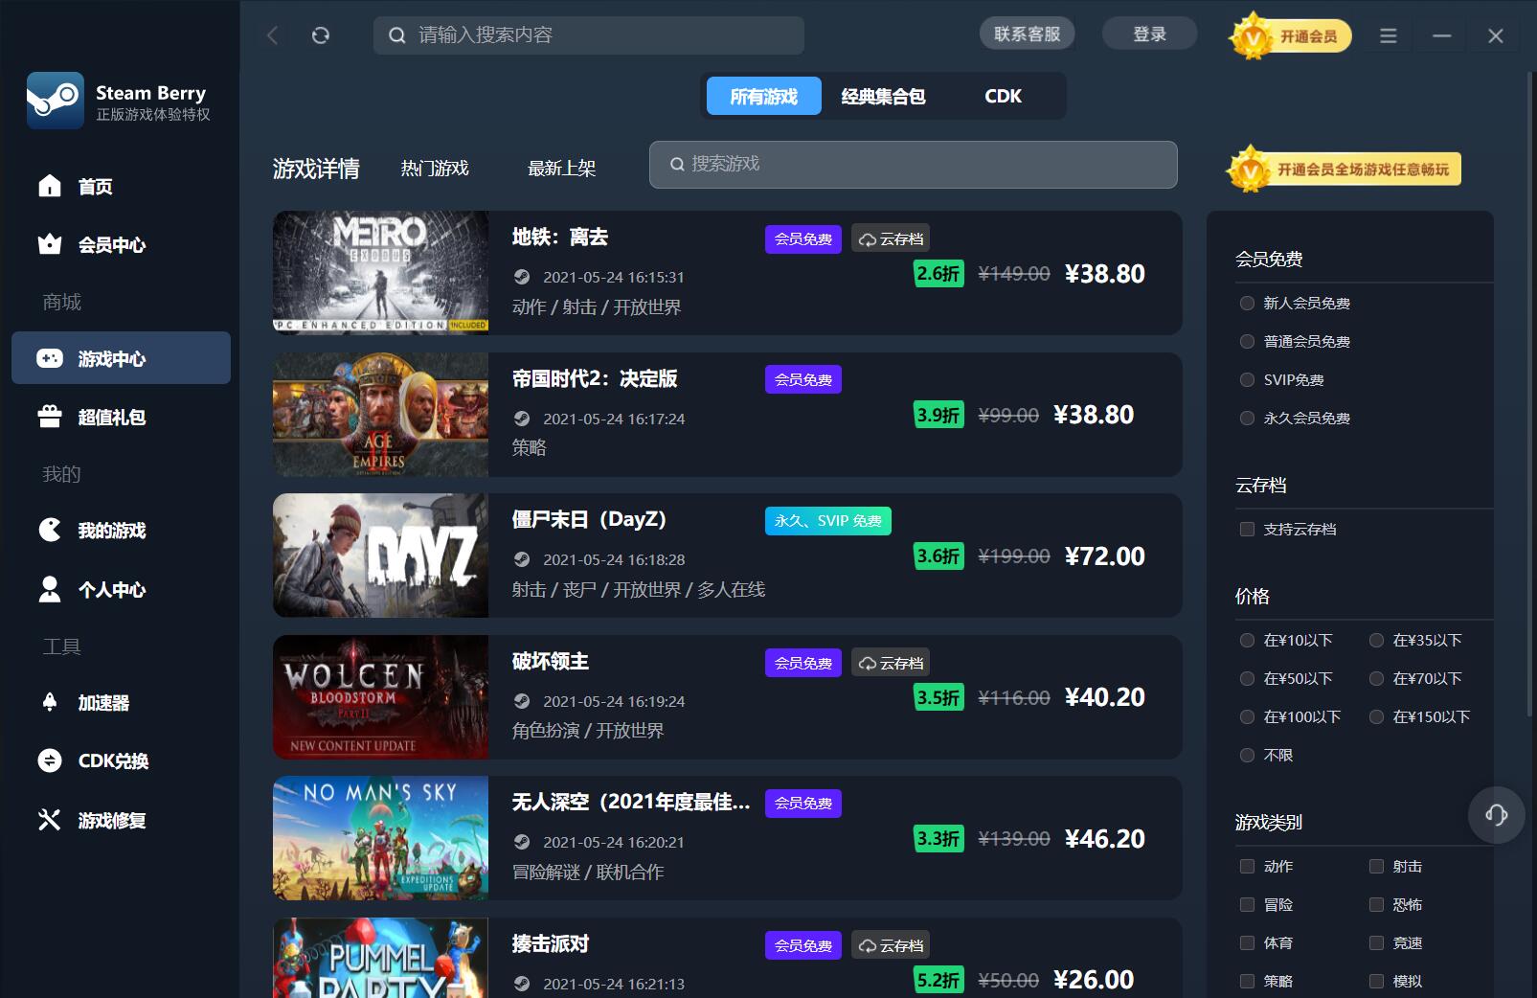Switch to 经典集合包 tab
Viewport: 1537px width, 998px height.
(x=883, y=96)
